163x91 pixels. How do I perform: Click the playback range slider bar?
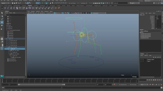(x=42, y=84)
